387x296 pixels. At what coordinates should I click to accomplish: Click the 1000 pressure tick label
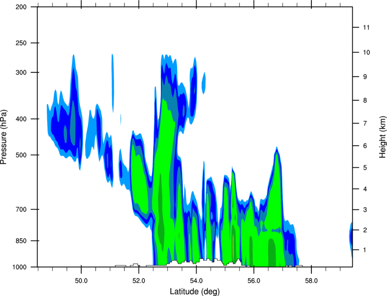tap(20, 267)
